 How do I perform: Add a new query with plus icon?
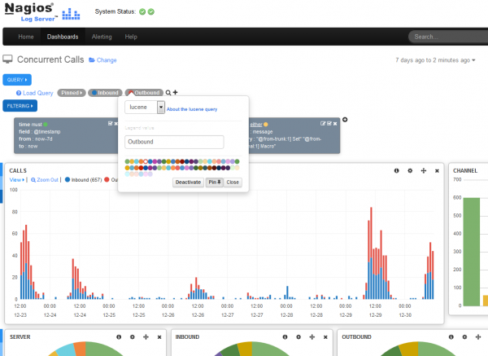176,93
